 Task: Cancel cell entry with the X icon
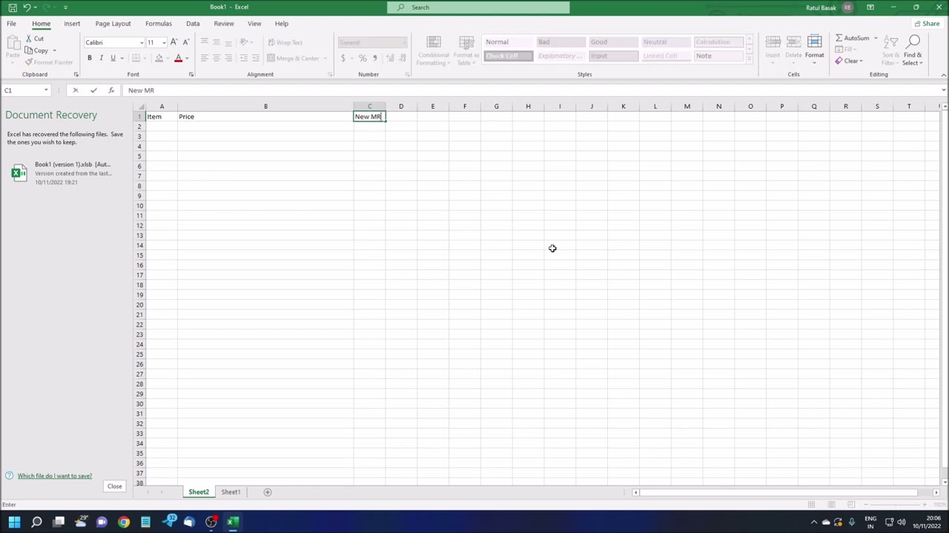pyautogui.click(x=75, y=90)
